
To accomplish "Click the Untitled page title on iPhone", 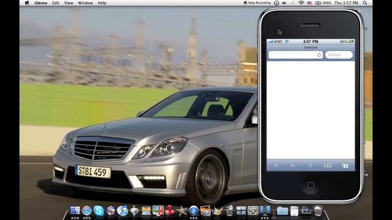I will tap(311, 48).
